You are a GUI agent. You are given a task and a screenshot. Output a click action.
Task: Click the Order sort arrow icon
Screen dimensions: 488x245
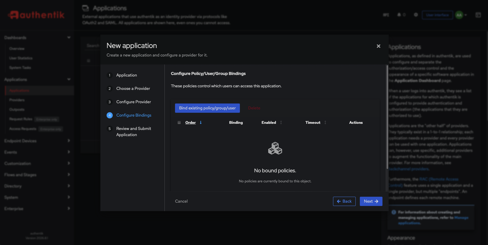coord(201,122)
